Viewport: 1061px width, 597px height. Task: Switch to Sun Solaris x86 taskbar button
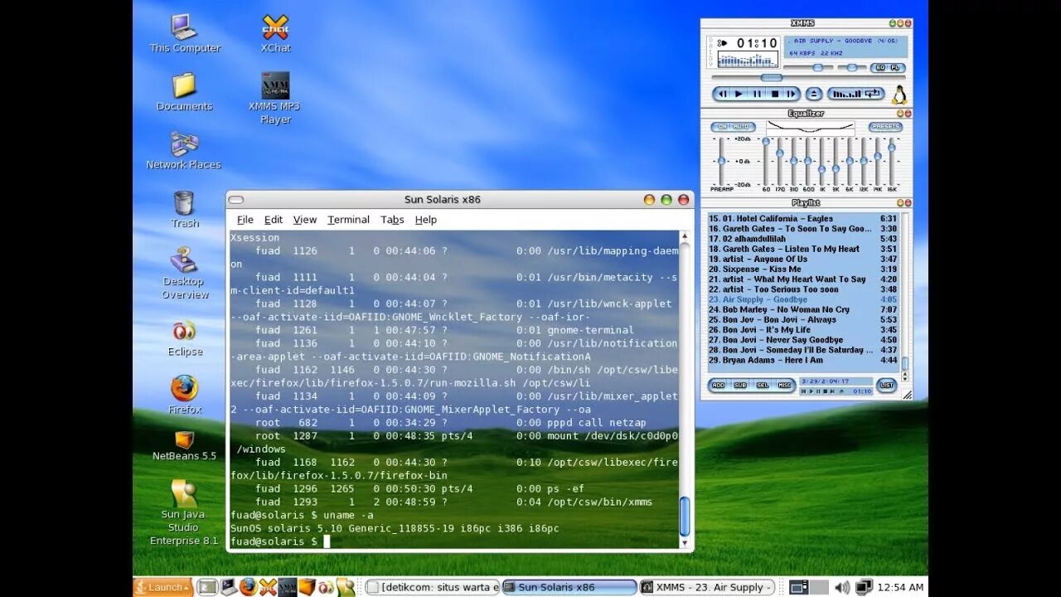[x=569, y=587]
